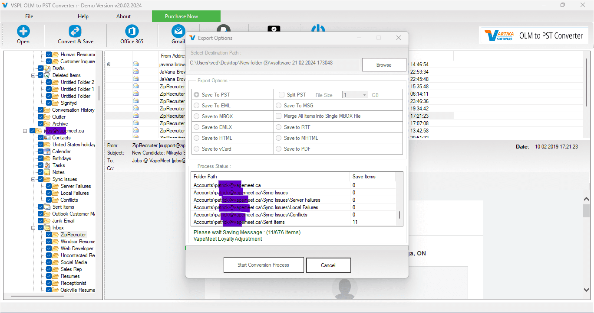Click the ZipRecruiter folder icon in tree

56,235
